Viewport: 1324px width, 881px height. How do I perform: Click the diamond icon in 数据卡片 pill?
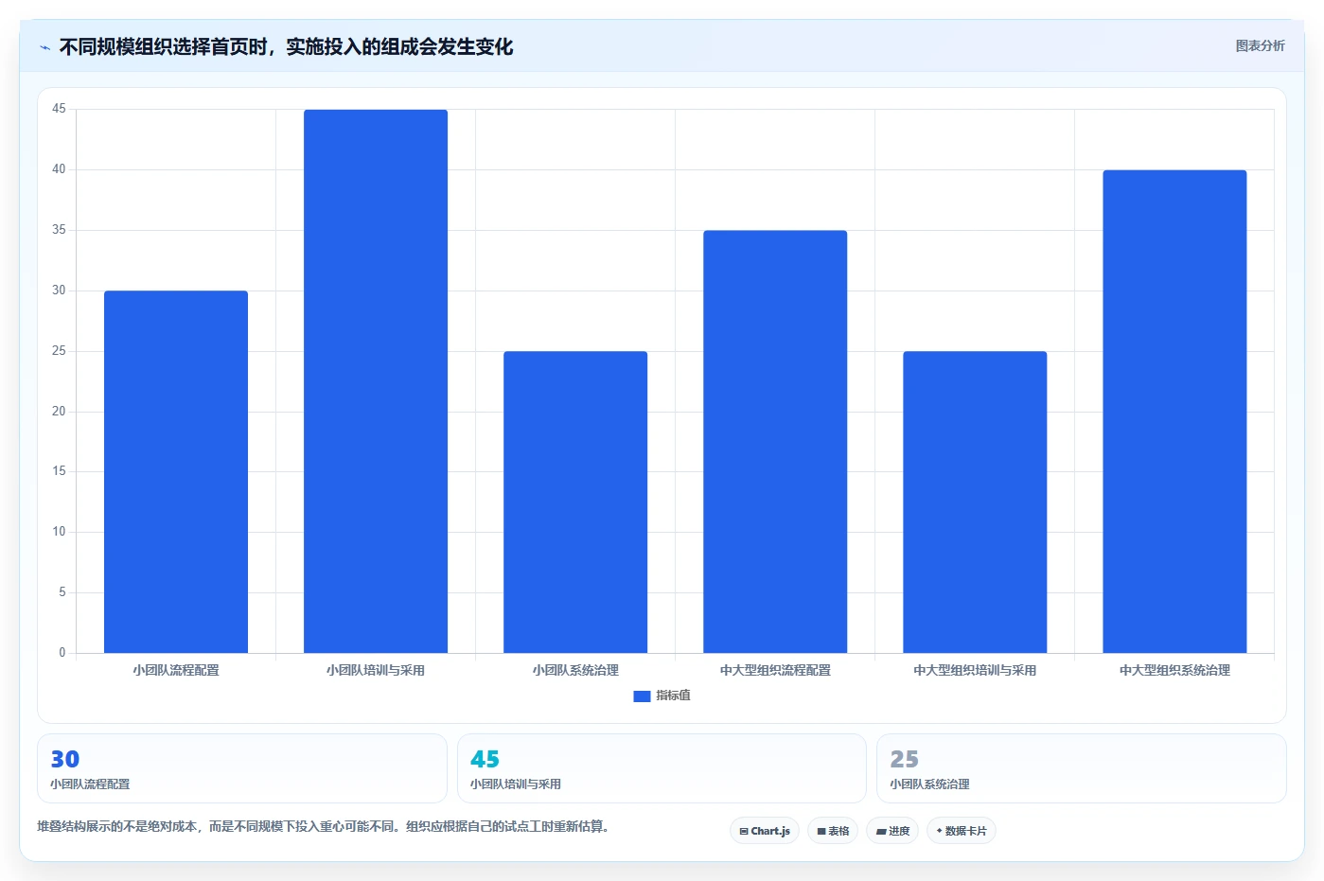click(x=939, y=831)
